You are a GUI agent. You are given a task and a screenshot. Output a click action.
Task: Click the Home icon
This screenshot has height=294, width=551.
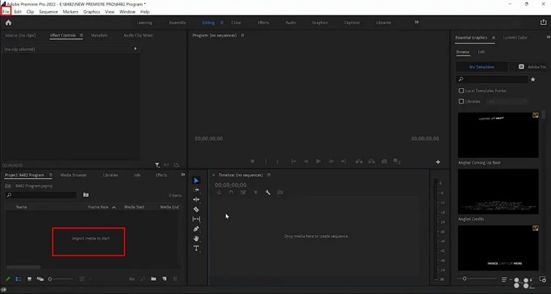(8, 23)
